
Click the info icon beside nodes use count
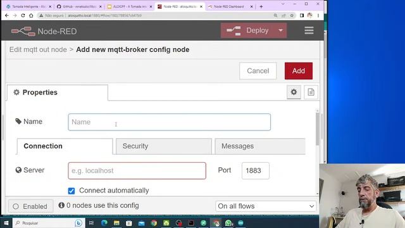pos(61,205)
